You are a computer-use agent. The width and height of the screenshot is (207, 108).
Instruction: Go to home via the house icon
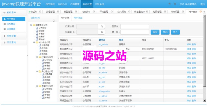(x=169, y=4)
